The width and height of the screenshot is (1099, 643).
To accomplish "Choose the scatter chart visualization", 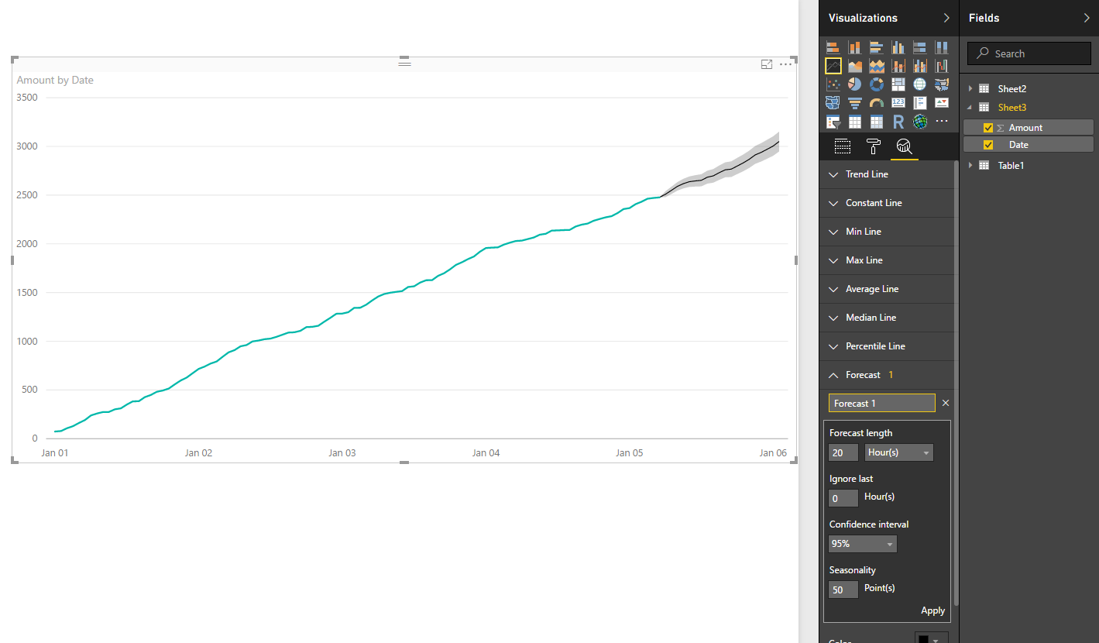I will click(833, 84).
